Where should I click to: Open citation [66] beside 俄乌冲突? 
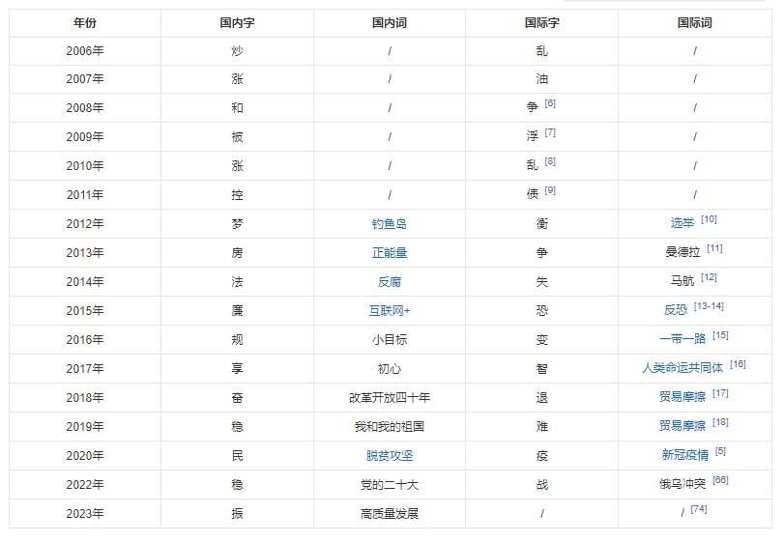[x=720, y=480]
